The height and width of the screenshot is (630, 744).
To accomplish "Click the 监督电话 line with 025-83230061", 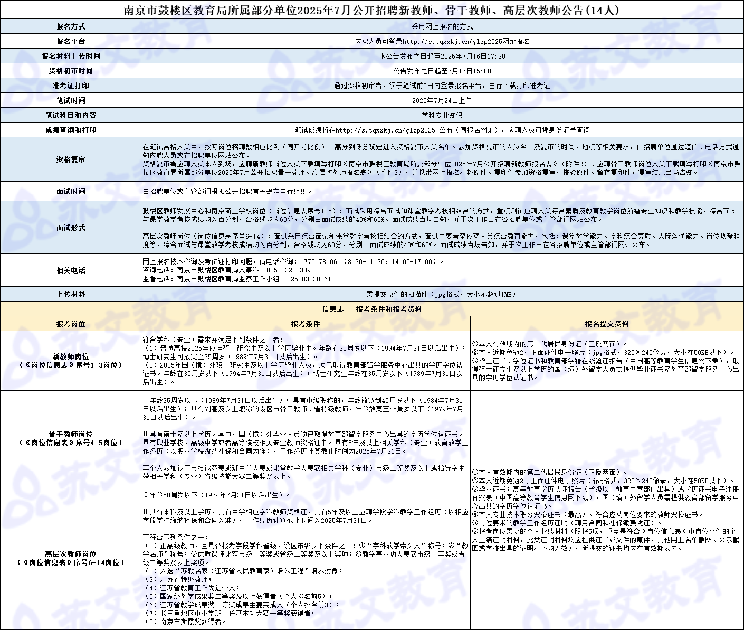I will (237, 279).
